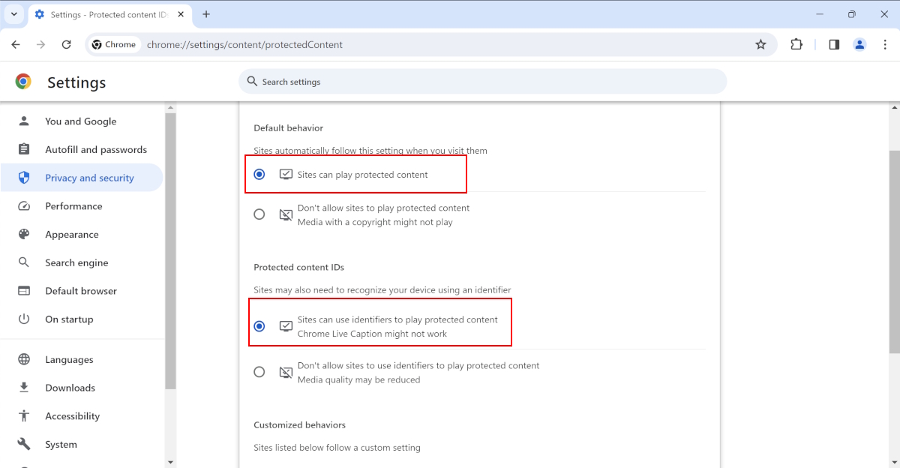Select 'Sites can use identifiers' radio button
The image size is (900, 468).
(259, 326)
